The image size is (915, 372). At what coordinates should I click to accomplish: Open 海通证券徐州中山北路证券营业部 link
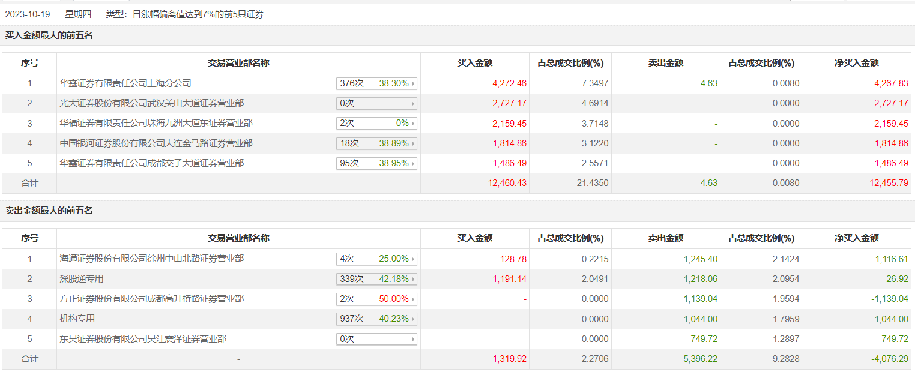point(152,259)
